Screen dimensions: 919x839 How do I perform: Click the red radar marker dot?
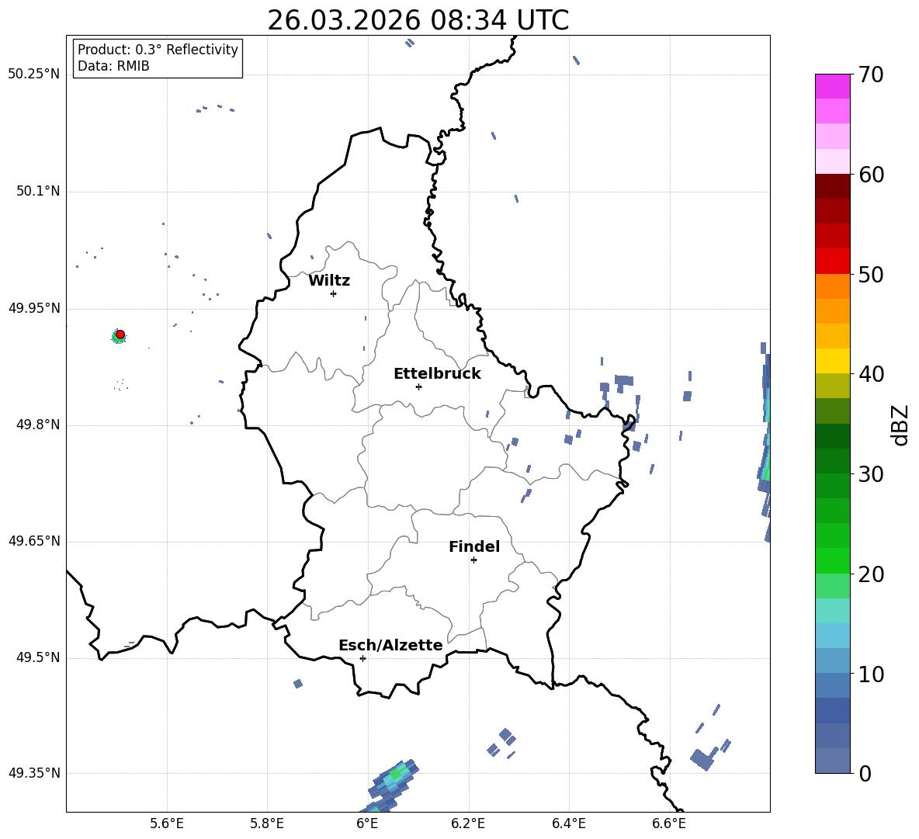click(x=120, y=335)
